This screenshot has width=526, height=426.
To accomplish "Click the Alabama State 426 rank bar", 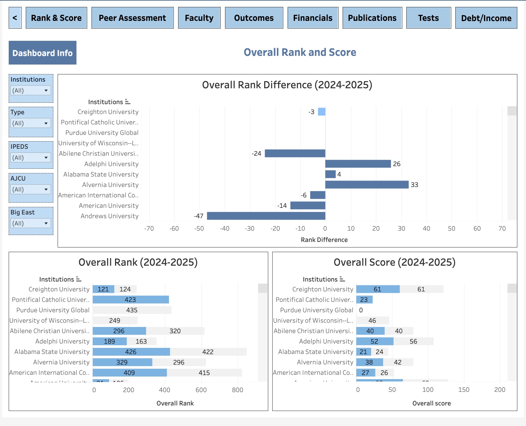I will pyautogui.click(x=131, y=352).
